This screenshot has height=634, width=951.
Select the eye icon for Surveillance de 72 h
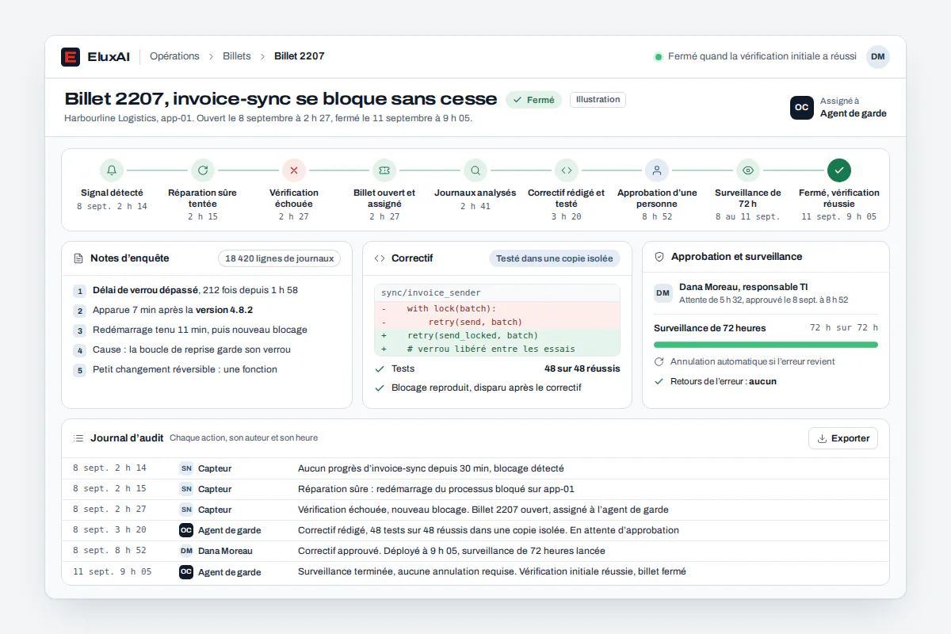coord(748,170)
